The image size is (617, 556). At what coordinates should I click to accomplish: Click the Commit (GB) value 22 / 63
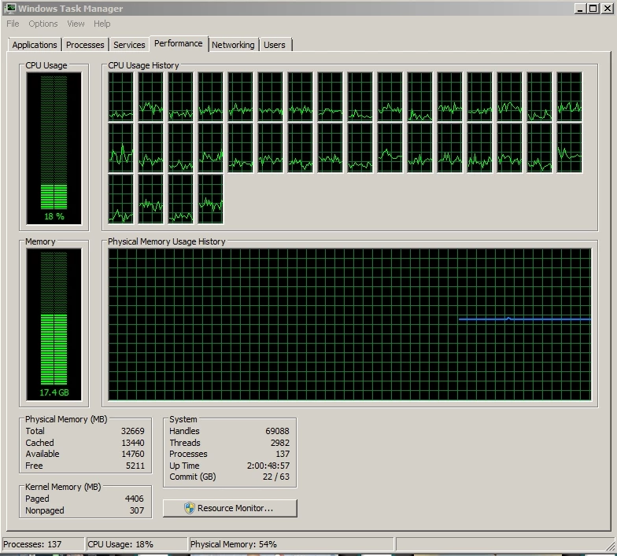pos(275,477)
